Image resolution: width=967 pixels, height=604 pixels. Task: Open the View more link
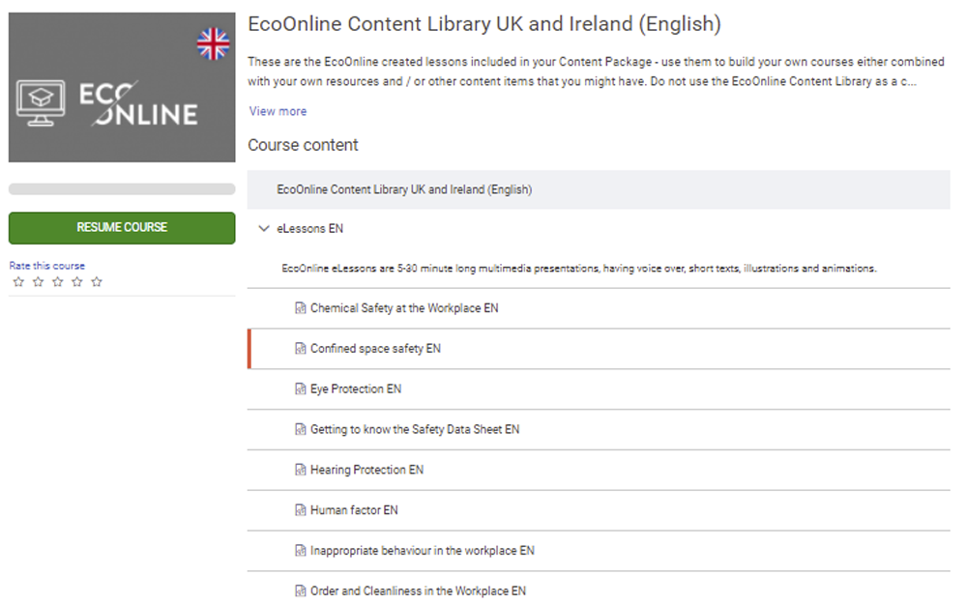pyautogui.click(x=278, y=111)
